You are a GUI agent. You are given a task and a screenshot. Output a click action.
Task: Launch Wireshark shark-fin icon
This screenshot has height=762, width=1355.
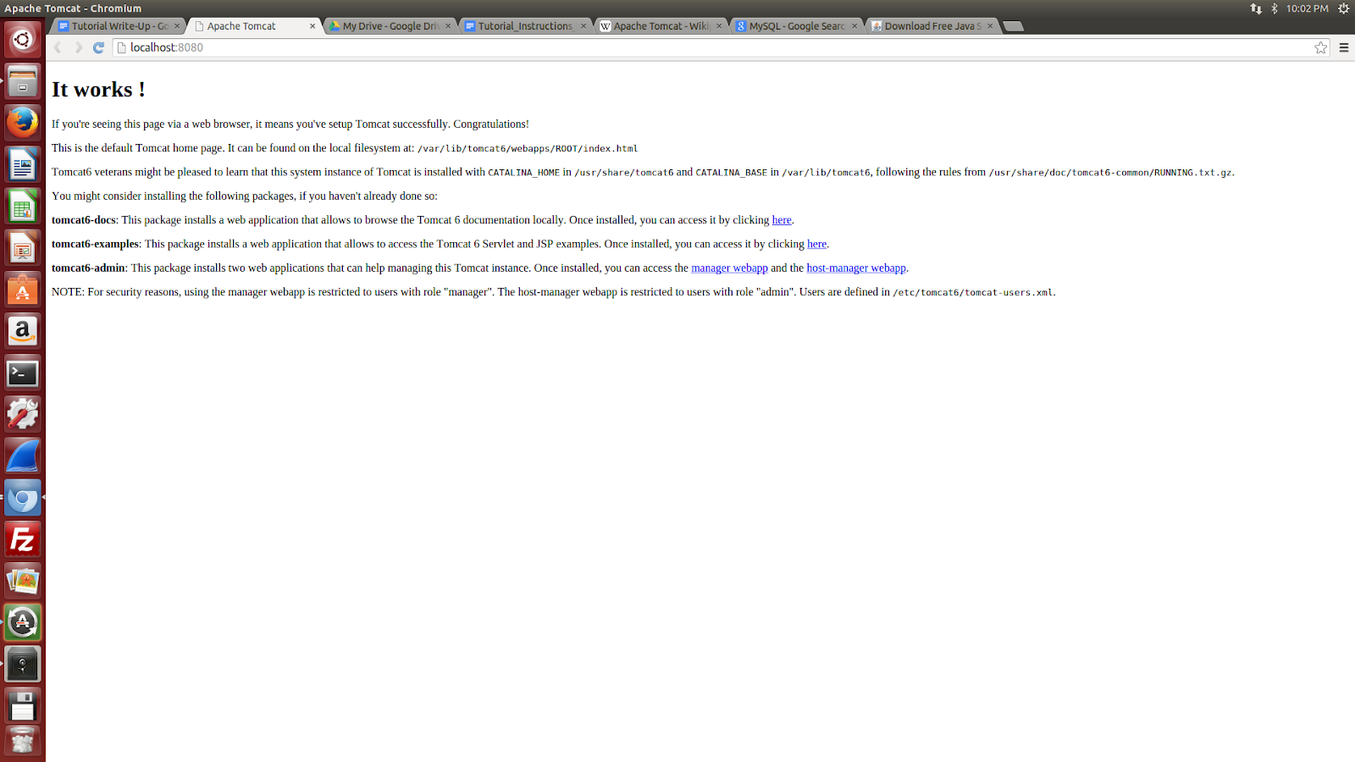23,456
